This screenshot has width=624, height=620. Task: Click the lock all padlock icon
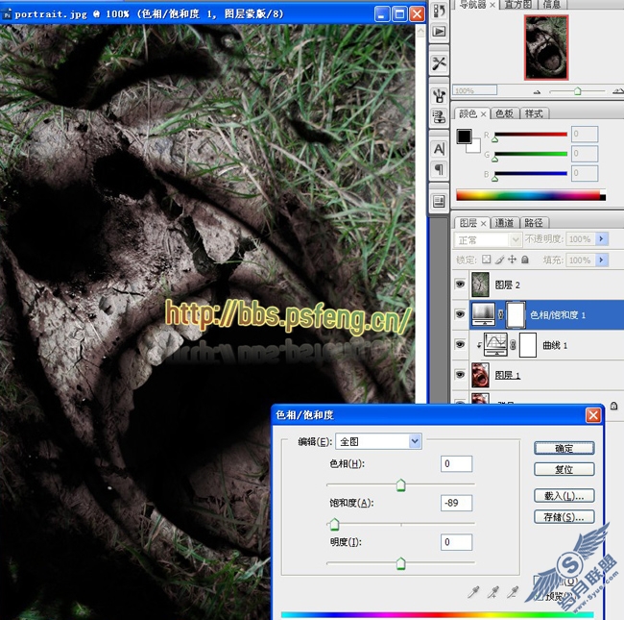525,260
